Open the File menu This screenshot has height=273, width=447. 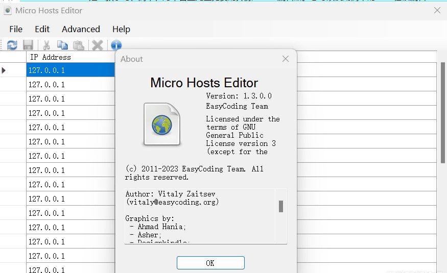point(16,29)
